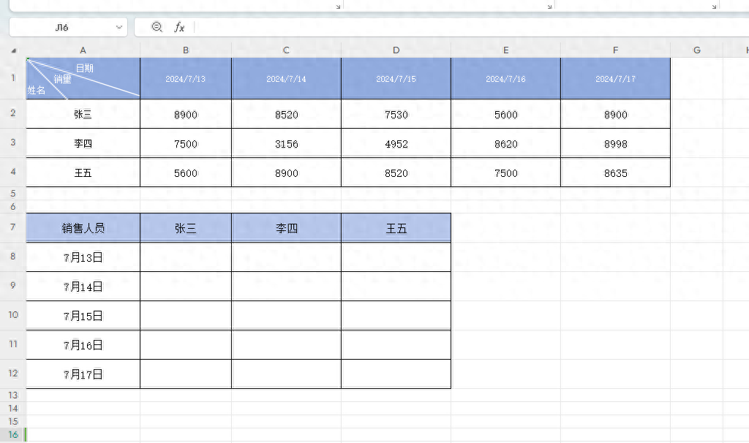Click the magnifier zoom icon beside fx

(x=157, y=27)
